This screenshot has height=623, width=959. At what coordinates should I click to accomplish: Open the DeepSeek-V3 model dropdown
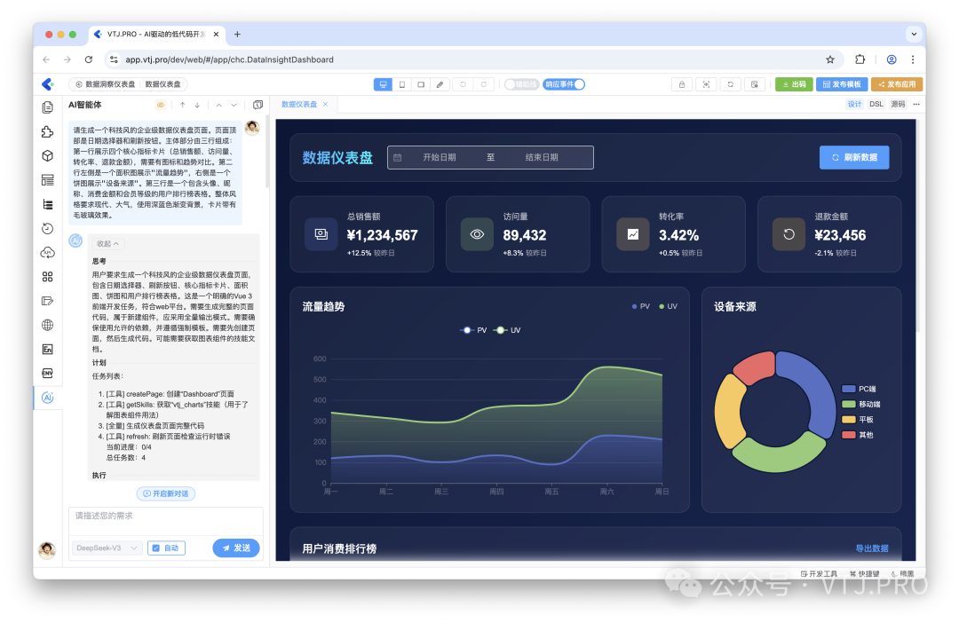(x=107, y=548)
